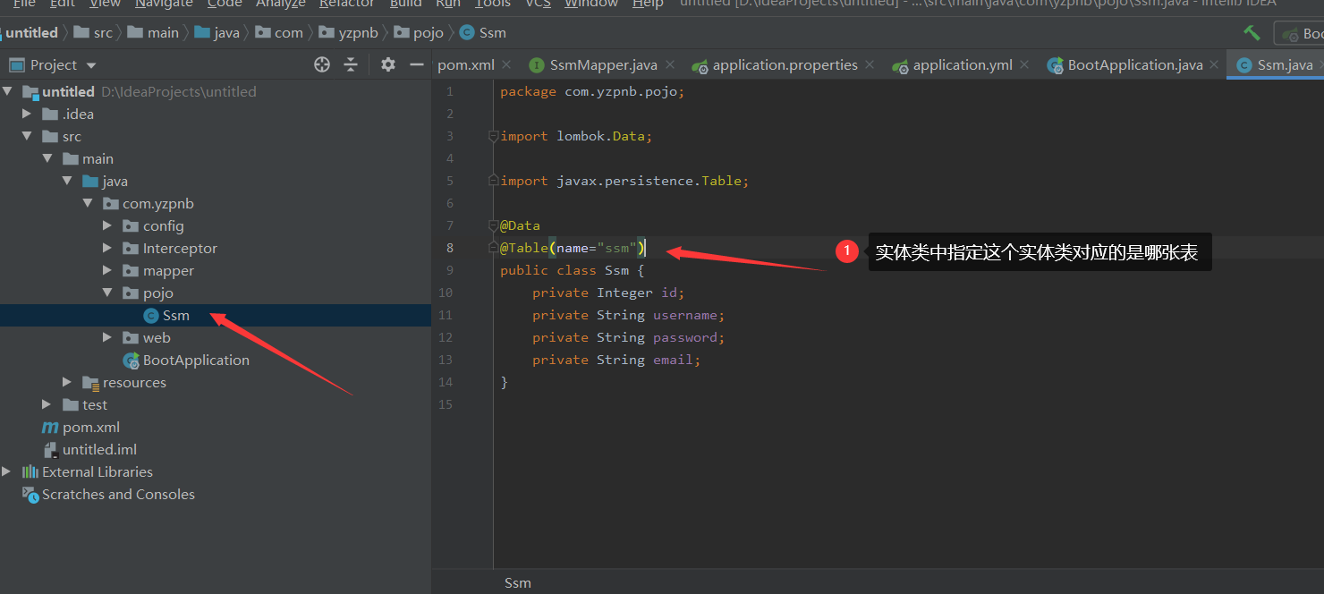Click Scratches and Consoles icon

click(30, 494)
